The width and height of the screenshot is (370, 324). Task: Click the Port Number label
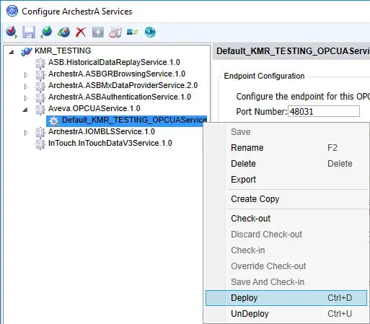click(x=262, y=111)
